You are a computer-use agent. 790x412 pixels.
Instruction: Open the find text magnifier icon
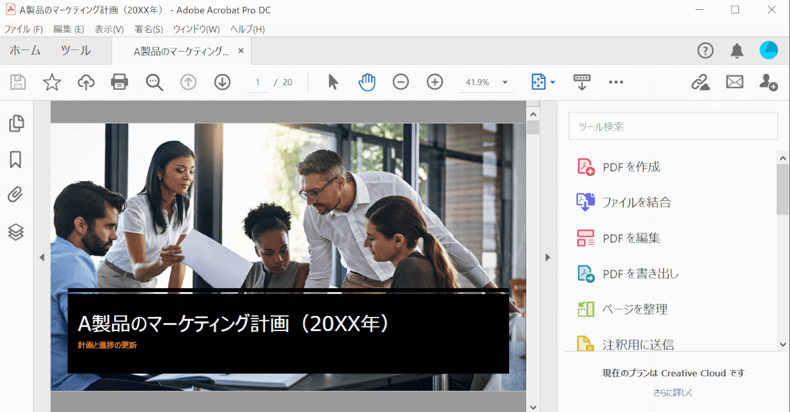[155, 82]
